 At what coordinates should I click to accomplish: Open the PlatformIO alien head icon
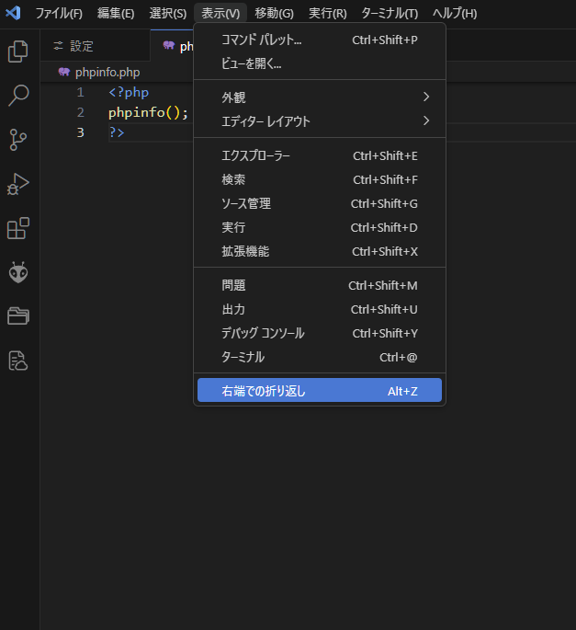18,272
